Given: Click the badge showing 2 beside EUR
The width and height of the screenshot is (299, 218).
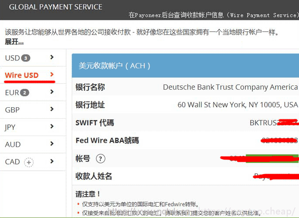Looking at the screenshot, I should (x=25, y=93).
